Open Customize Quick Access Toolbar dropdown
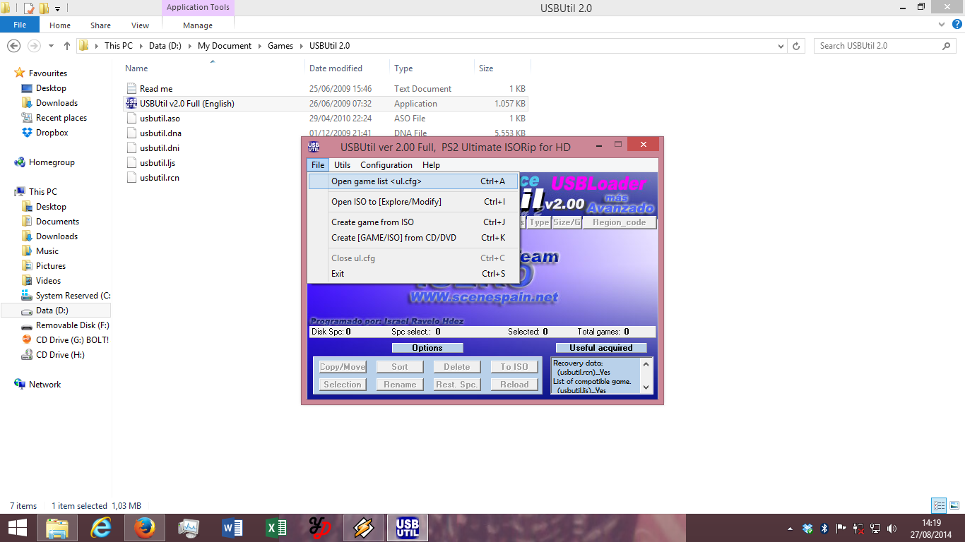The height and width of the screenshot is (542, 965). pos(57,8)
